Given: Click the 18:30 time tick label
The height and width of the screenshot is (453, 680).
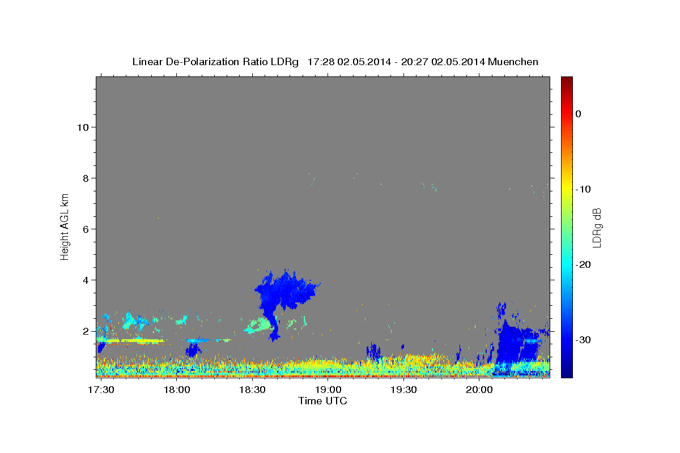Looking at the screenshot, I should 253,390.
